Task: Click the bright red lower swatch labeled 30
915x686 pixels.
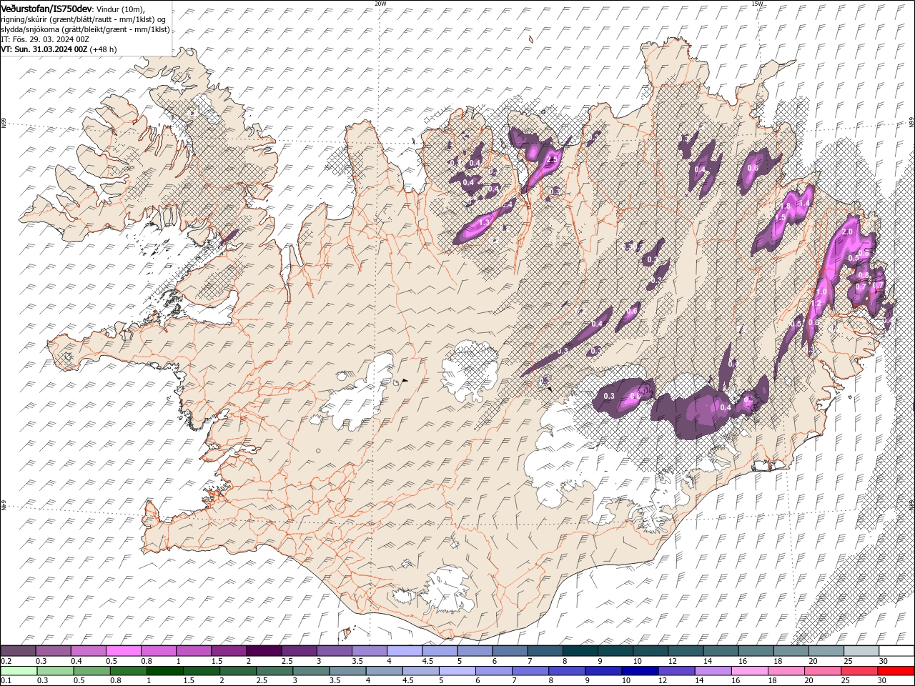Action: pos(895,671)
